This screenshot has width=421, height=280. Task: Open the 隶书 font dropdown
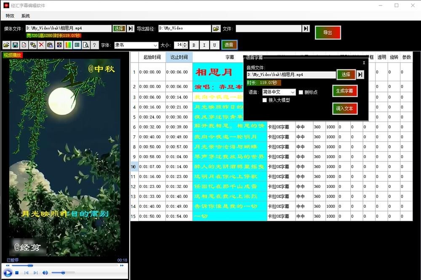click(x=137, y=45)
